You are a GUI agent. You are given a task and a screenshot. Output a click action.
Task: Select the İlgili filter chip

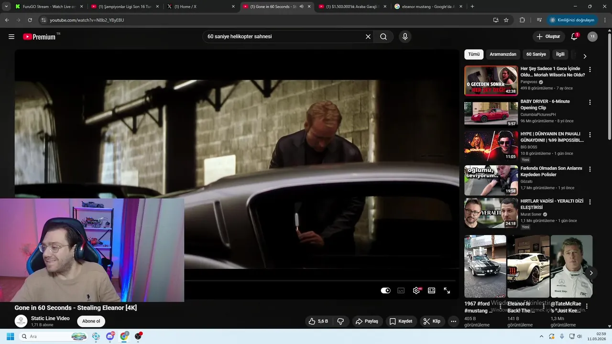click(x=560, y=54)
